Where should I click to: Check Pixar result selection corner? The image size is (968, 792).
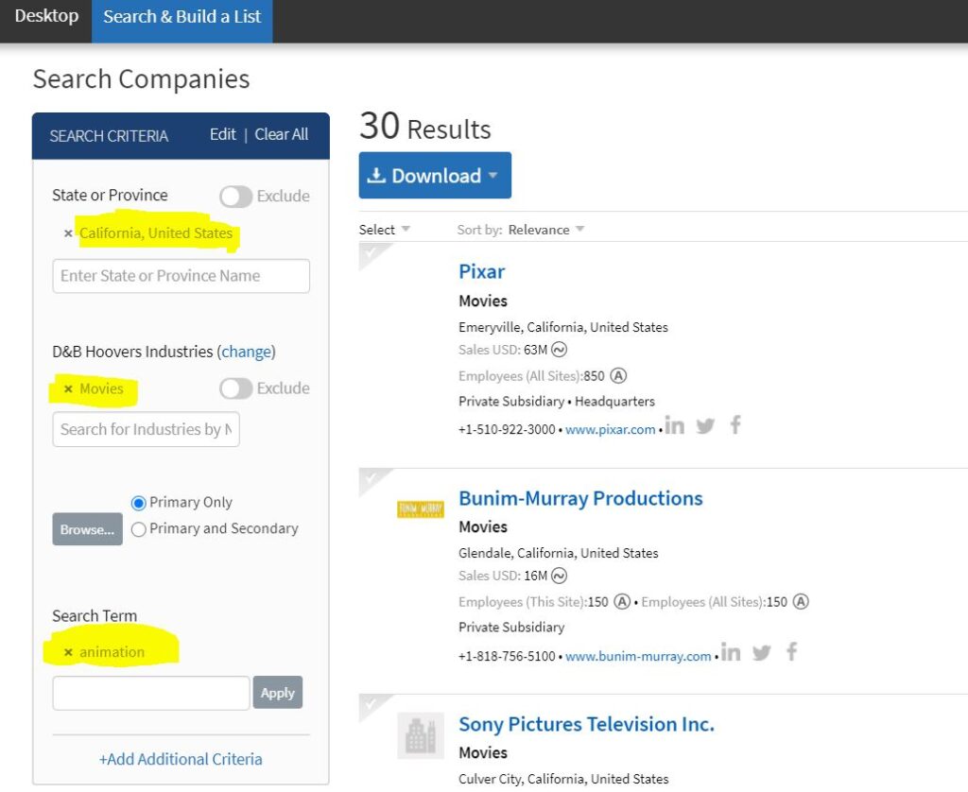(x=372, y=253)
